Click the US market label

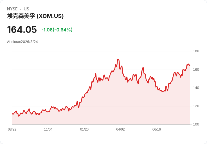pyautogui.click(x=26, y=9)
